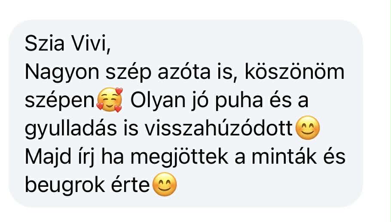Click the word 'érte' before the final emoji
The width and height of the screenshot is (391, 222).
click(131, 185)
